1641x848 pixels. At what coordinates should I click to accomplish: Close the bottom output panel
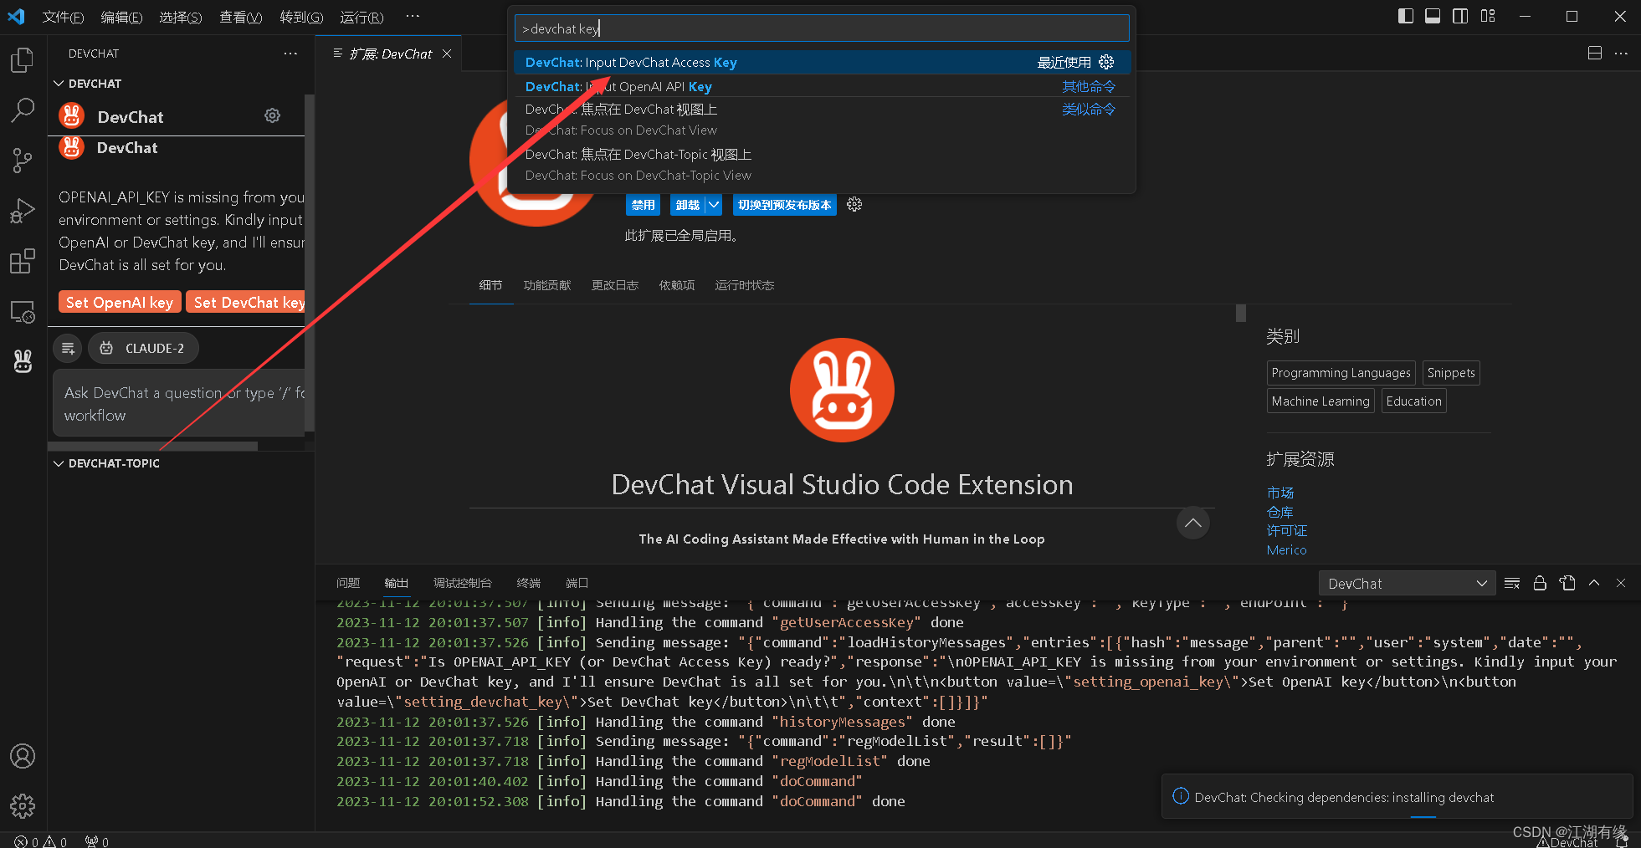(x=1621, y=583)
